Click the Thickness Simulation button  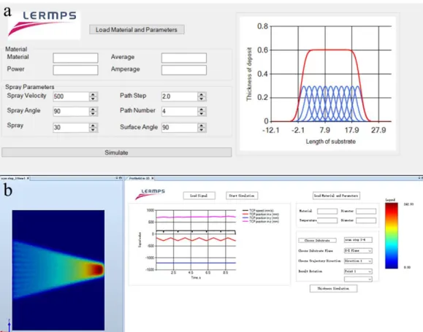(x=333, y=288)
